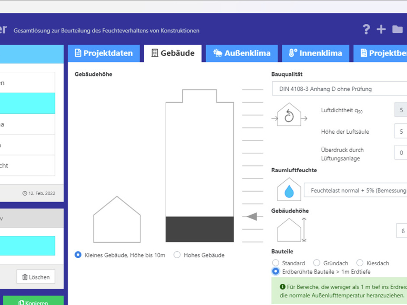Viewport: 407px width, 305px height.
Task: Click the Löschen button
Action: coord(36,277)
